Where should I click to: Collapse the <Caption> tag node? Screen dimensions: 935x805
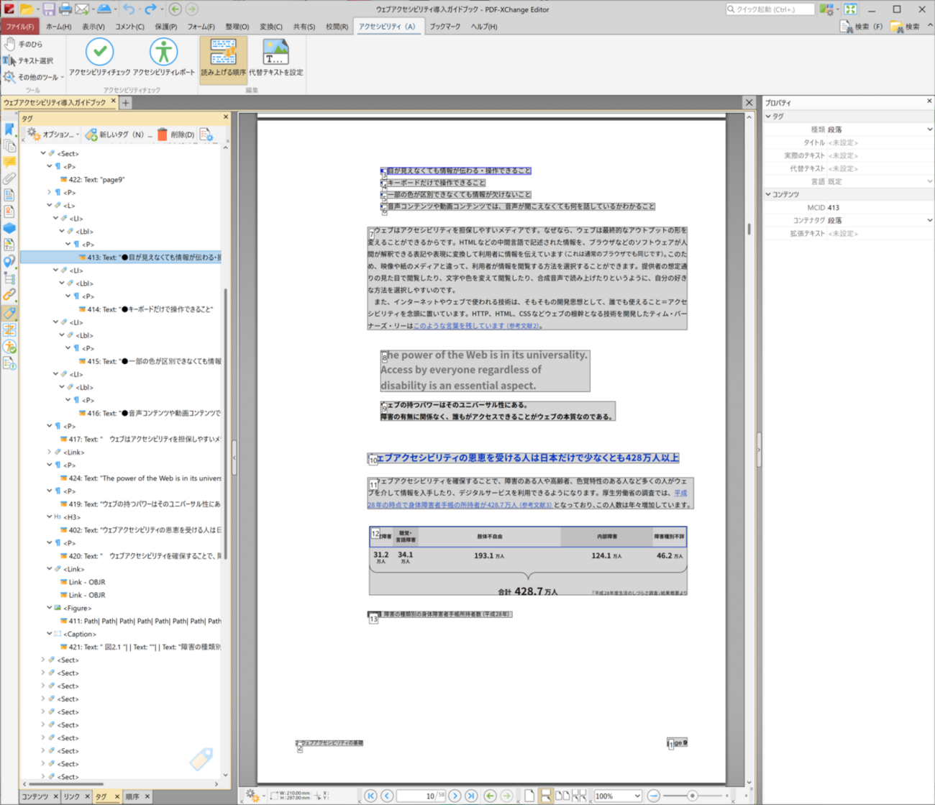[x=50, y=634]
